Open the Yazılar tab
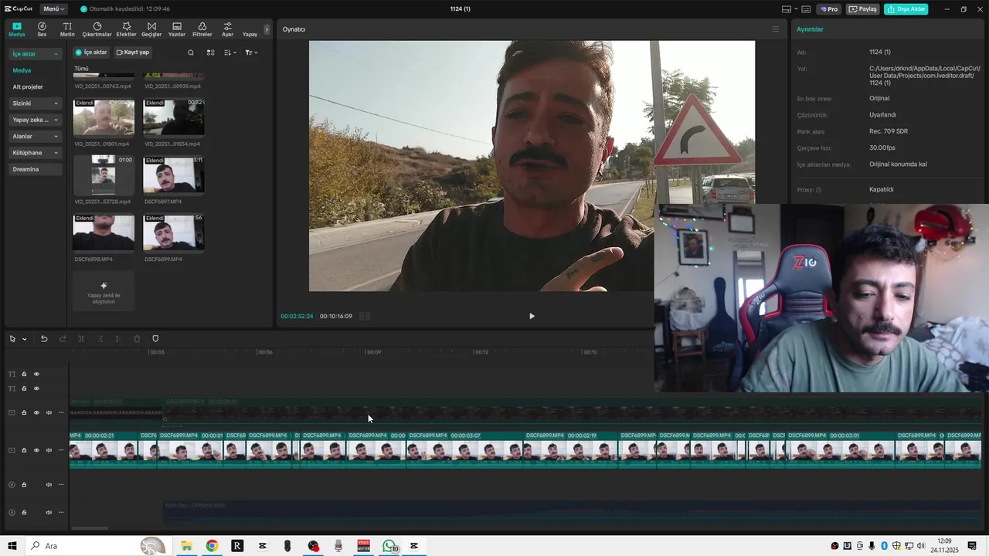Screen dimensions: 989x556 pos(177,29)
